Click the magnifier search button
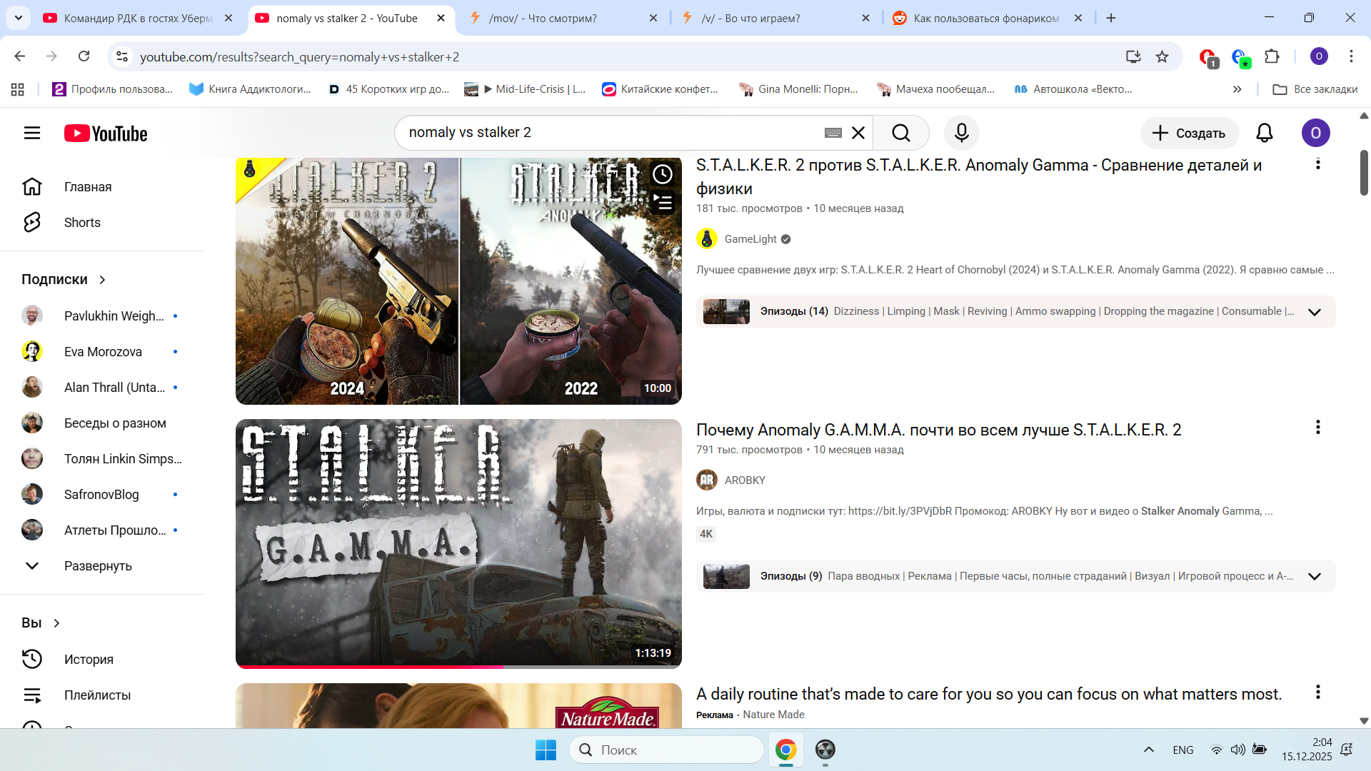Screen dimensions: 1371x771 (900, 133)
